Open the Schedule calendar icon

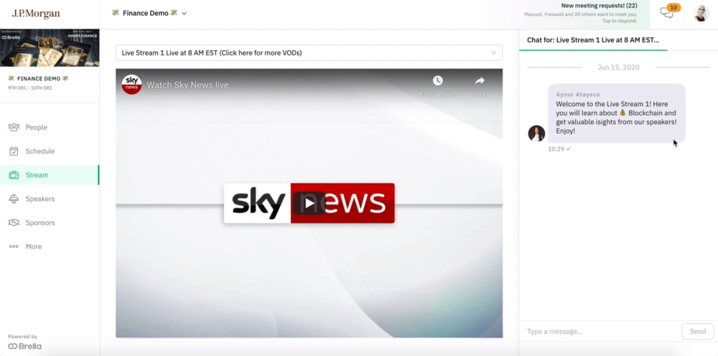(x=14, y=151)
